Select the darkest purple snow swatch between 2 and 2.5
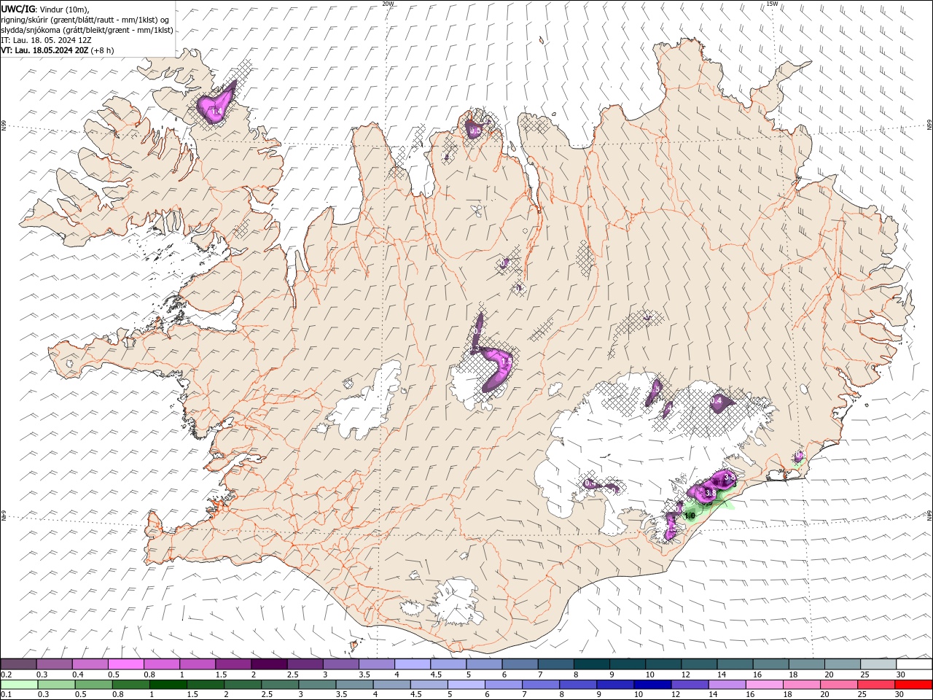This screenshot has width=933, height=700. click(x=269, y=664)
